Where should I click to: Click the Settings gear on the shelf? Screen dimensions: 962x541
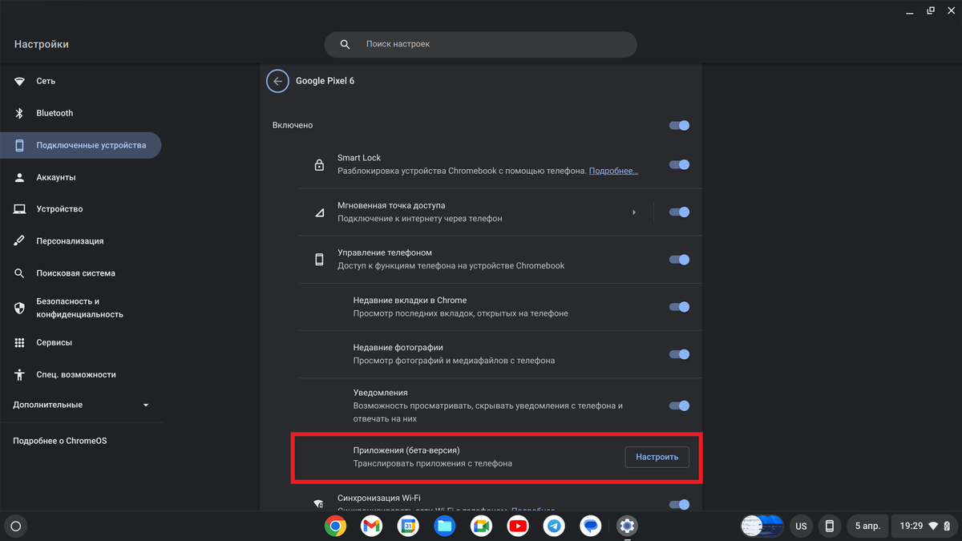pos(627,526)
